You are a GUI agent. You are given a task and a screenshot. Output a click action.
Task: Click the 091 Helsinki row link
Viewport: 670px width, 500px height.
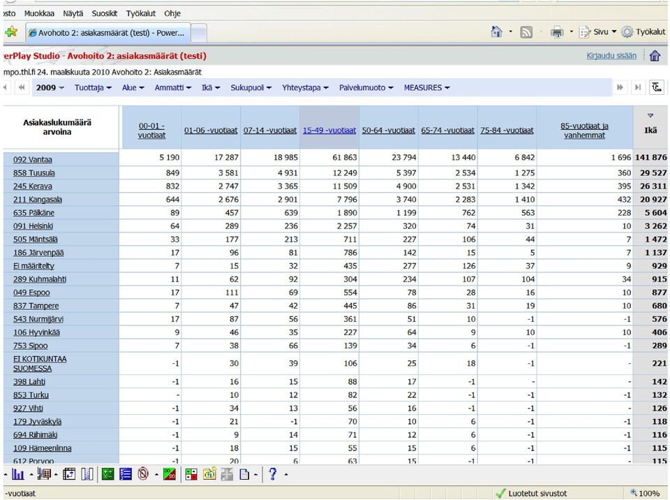tap(33, 226)
